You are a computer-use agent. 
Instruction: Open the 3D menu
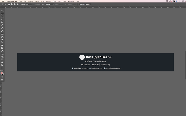coord(60,1)
